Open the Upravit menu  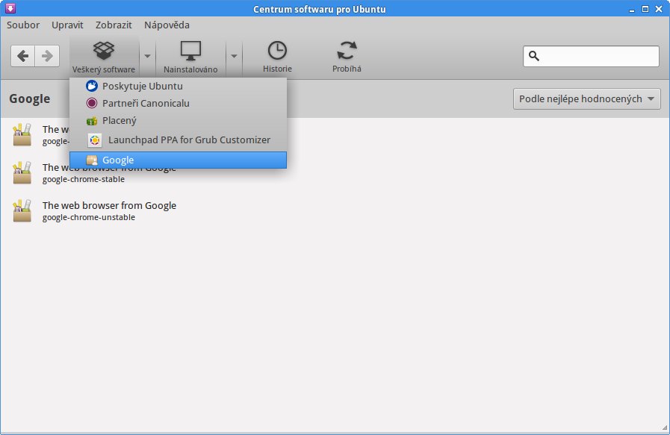coord(67,25)
